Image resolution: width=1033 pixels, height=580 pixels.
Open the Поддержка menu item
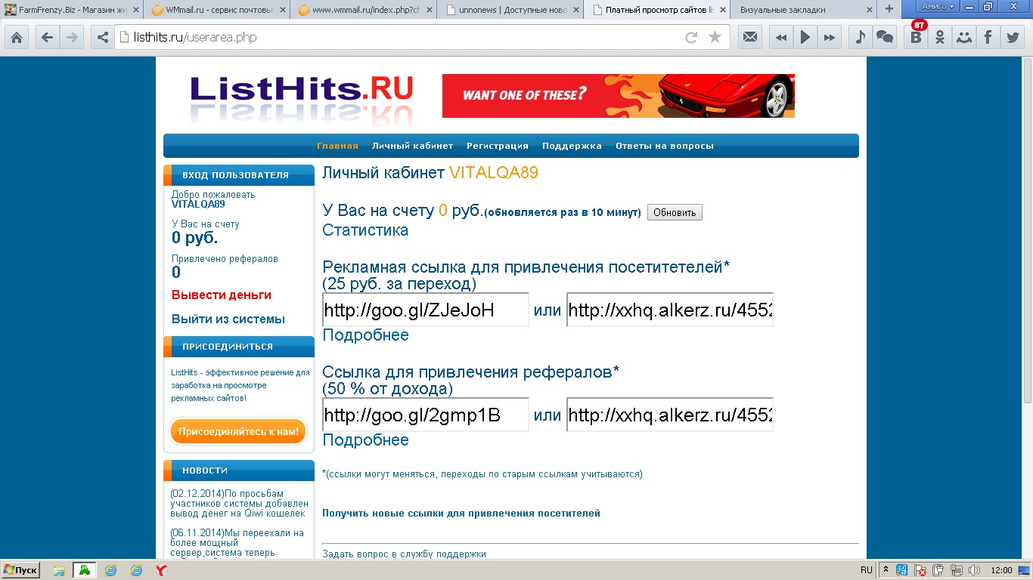point(572,146)
